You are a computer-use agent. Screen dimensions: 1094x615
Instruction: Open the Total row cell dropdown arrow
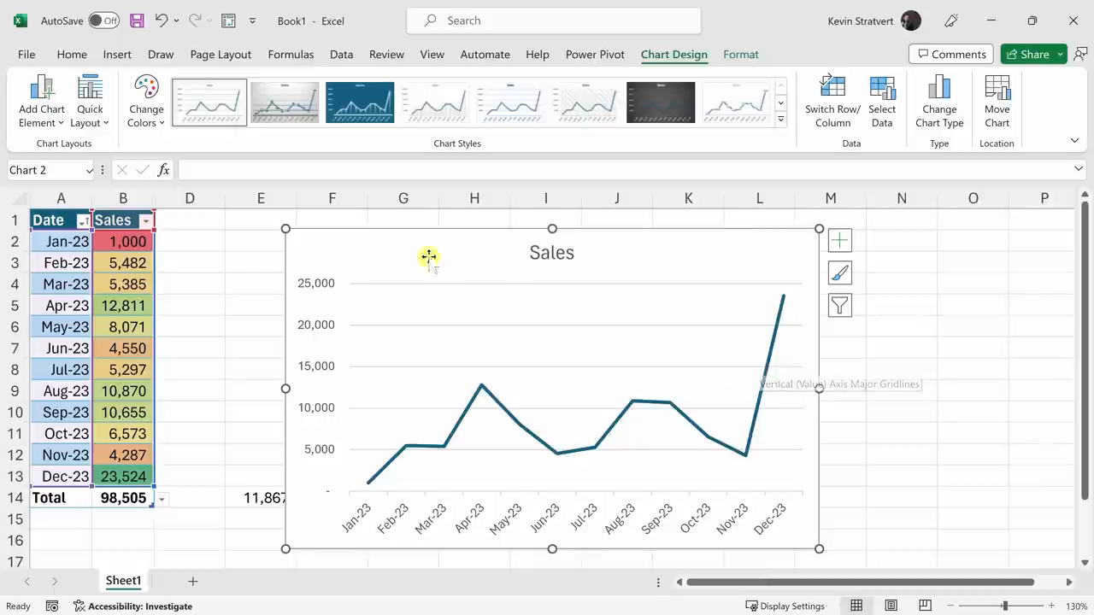point(162,499)
